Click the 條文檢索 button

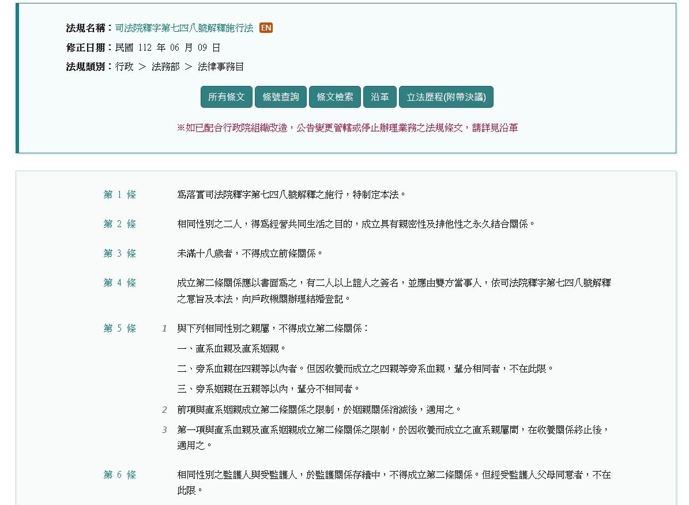coord(335,97)
